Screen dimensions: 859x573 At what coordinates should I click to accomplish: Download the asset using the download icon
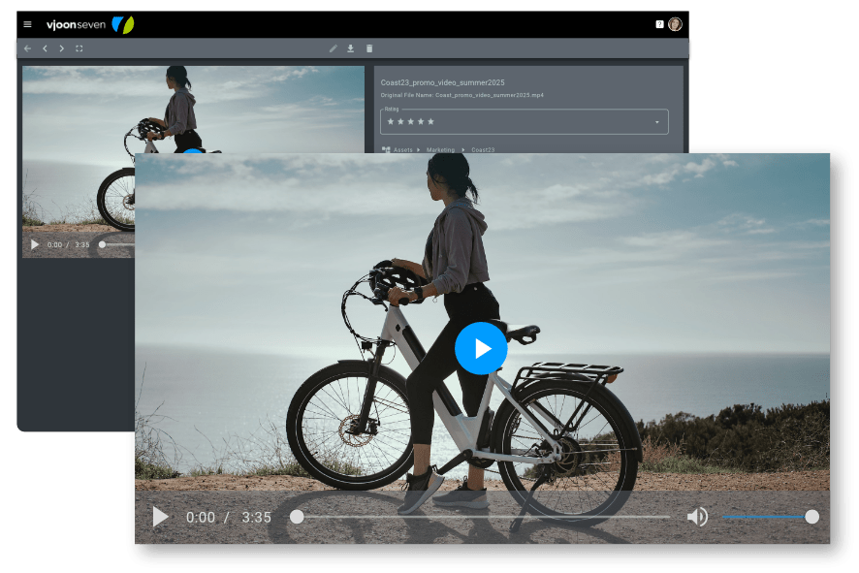coord(350,48)
